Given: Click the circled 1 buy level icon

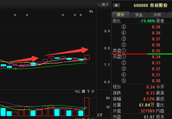Looking at the screenshot, I should tap(124, 57).
